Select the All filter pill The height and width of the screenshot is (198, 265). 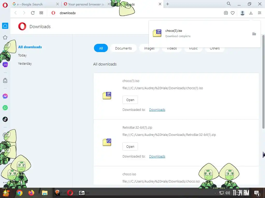coord(101,48)
